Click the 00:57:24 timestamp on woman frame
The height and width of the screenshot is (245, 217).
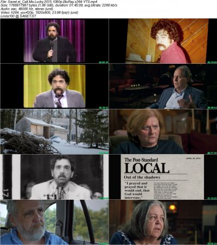(212, 153)
